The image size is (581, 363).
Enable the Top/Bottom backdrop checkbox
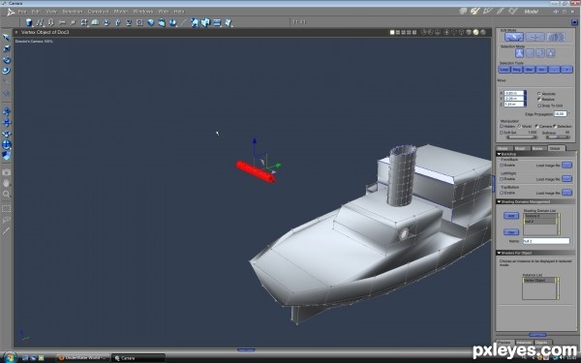click(502, 193)
